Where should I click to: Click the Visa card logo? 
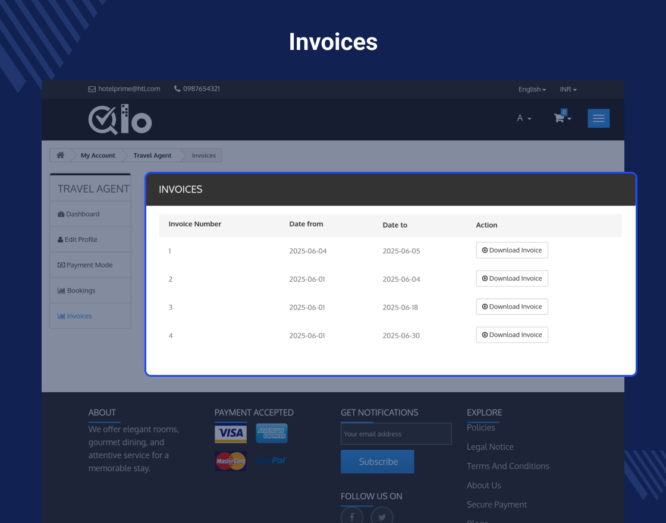tap(231, 433)
